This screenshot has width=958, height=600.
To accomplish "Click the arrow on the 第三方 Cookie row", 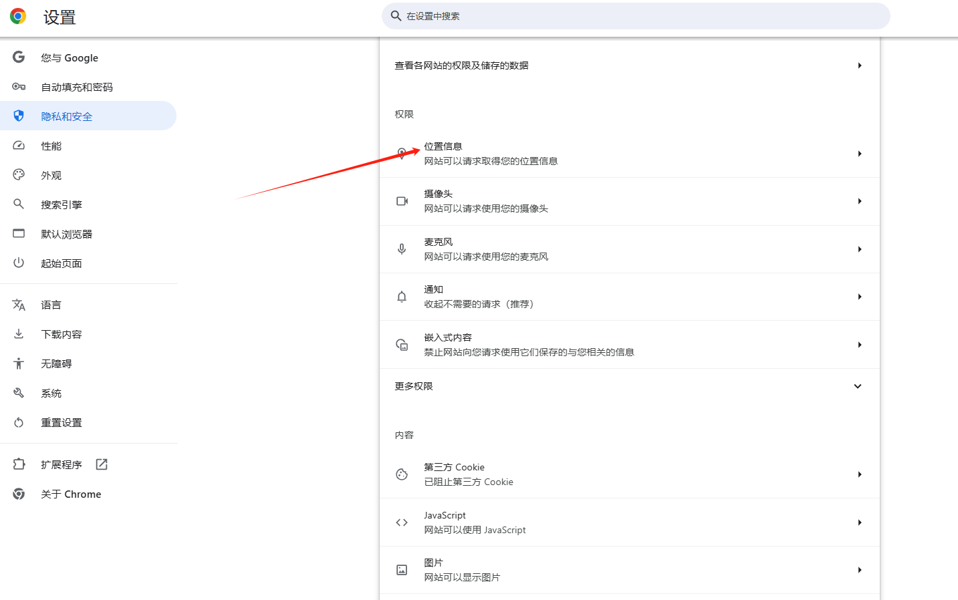I will click(860, 474).
